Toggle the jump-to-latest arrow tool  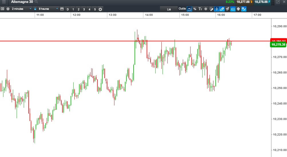[189, 9]
